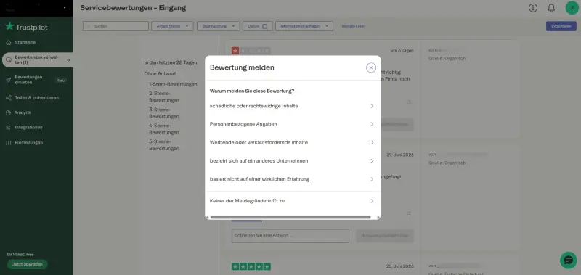This screenshot has width=581, height=275.
Task: Click the 29. Juni 2026 date
Action: click(x=400, y=155)
